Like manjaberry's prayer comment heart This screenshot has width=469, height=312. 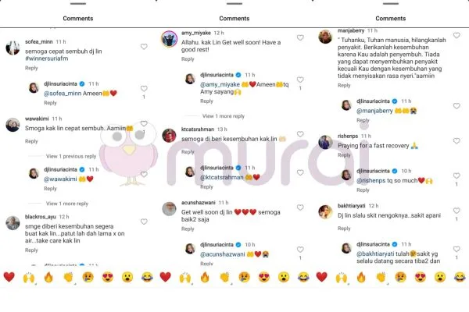coord(456,35)
